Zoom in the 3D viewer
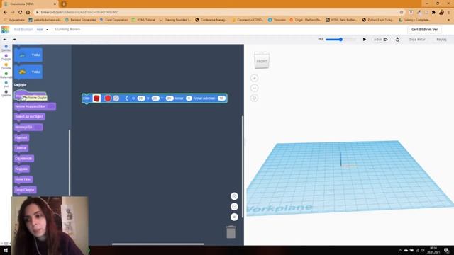The height and width of the screenshot is (255, 454). point(254,78)
